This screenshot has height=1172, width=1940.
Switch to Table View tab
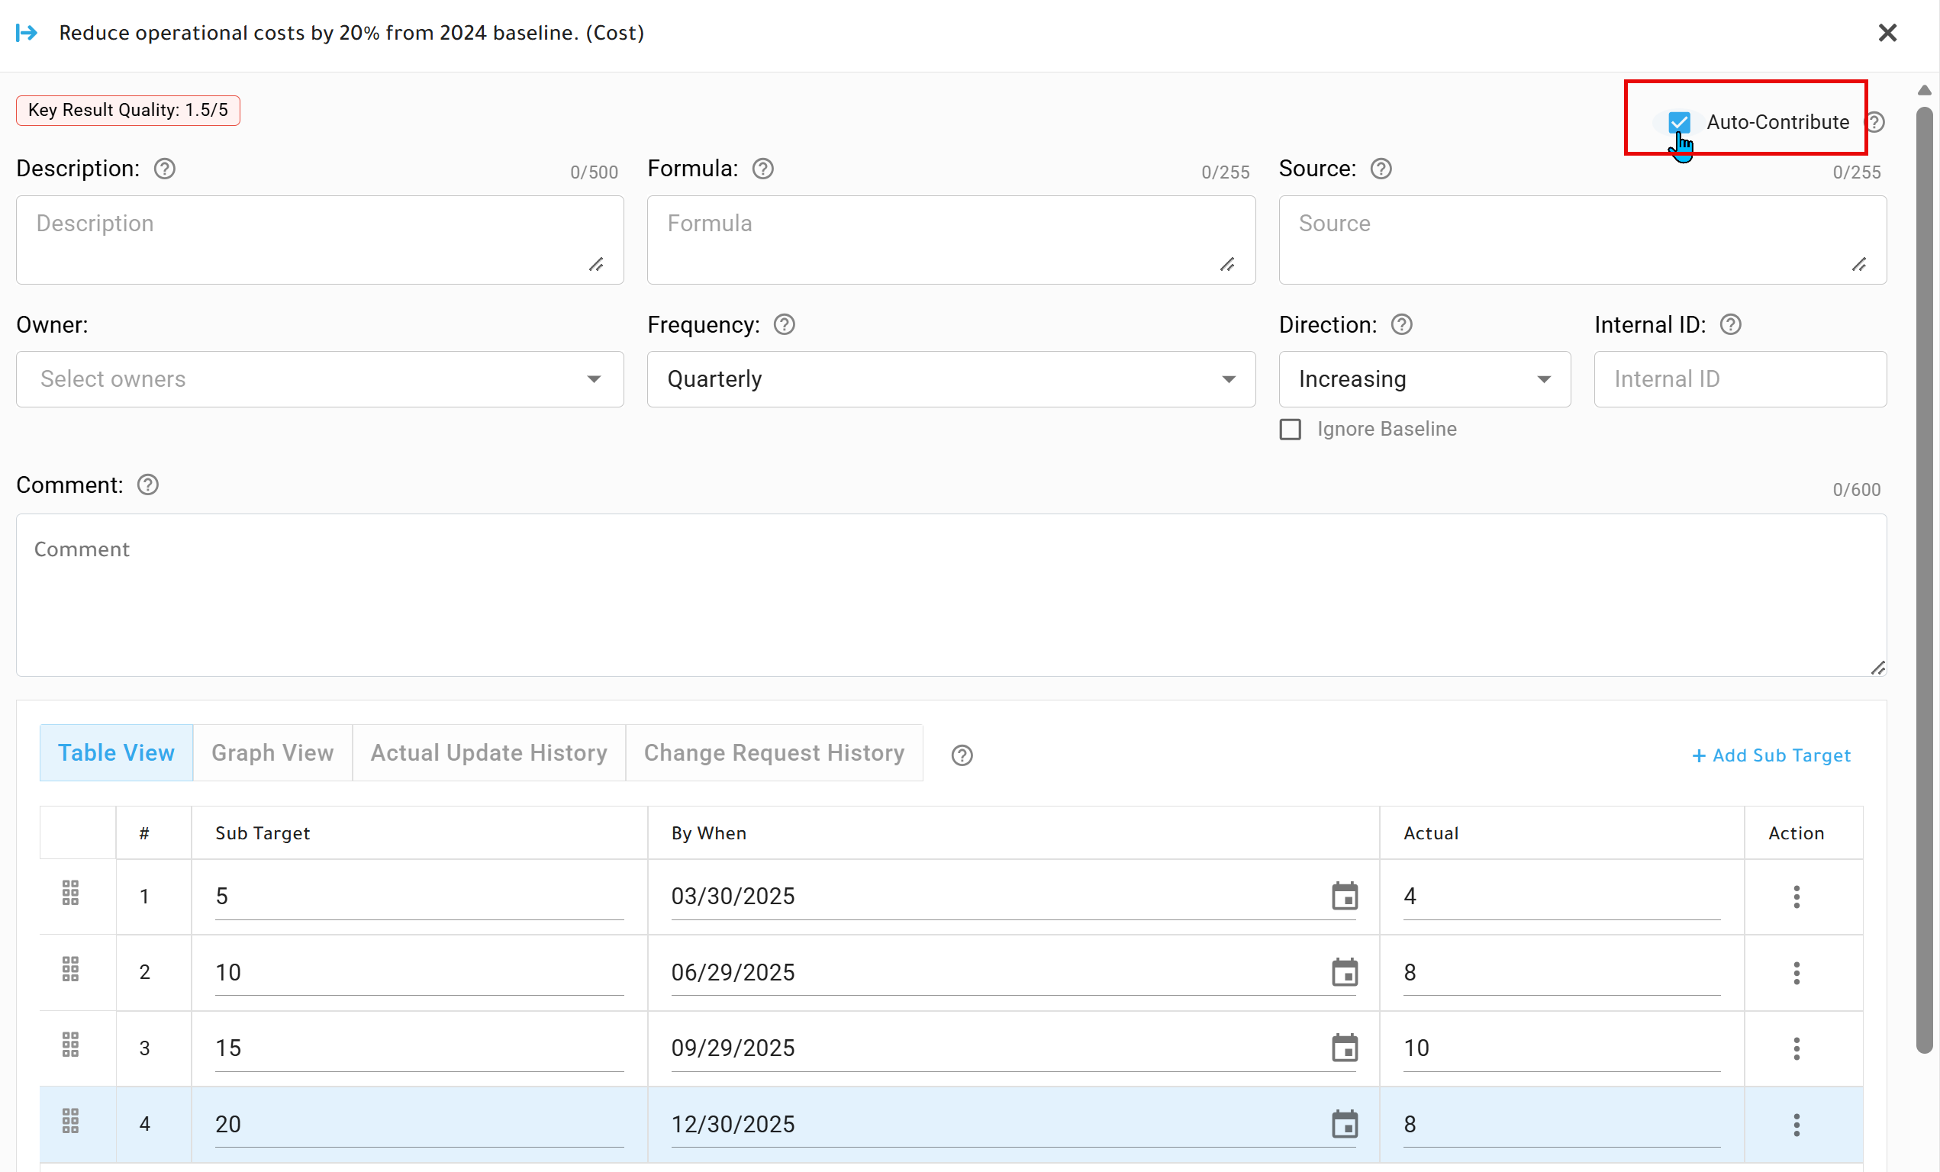click(117, 752)
